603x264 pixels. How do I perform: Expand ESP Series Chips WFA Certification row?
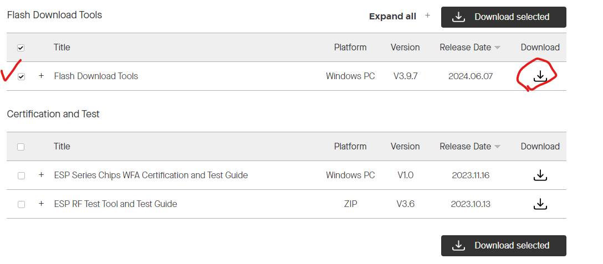point(41,175)
